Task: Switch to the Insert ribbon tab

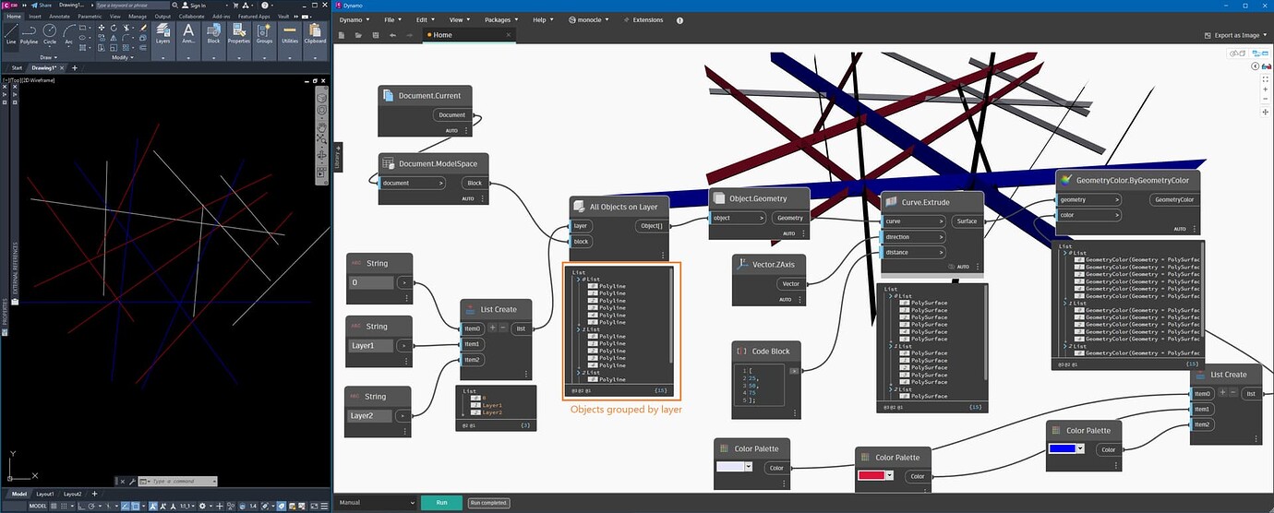Action: coord(35,16)
